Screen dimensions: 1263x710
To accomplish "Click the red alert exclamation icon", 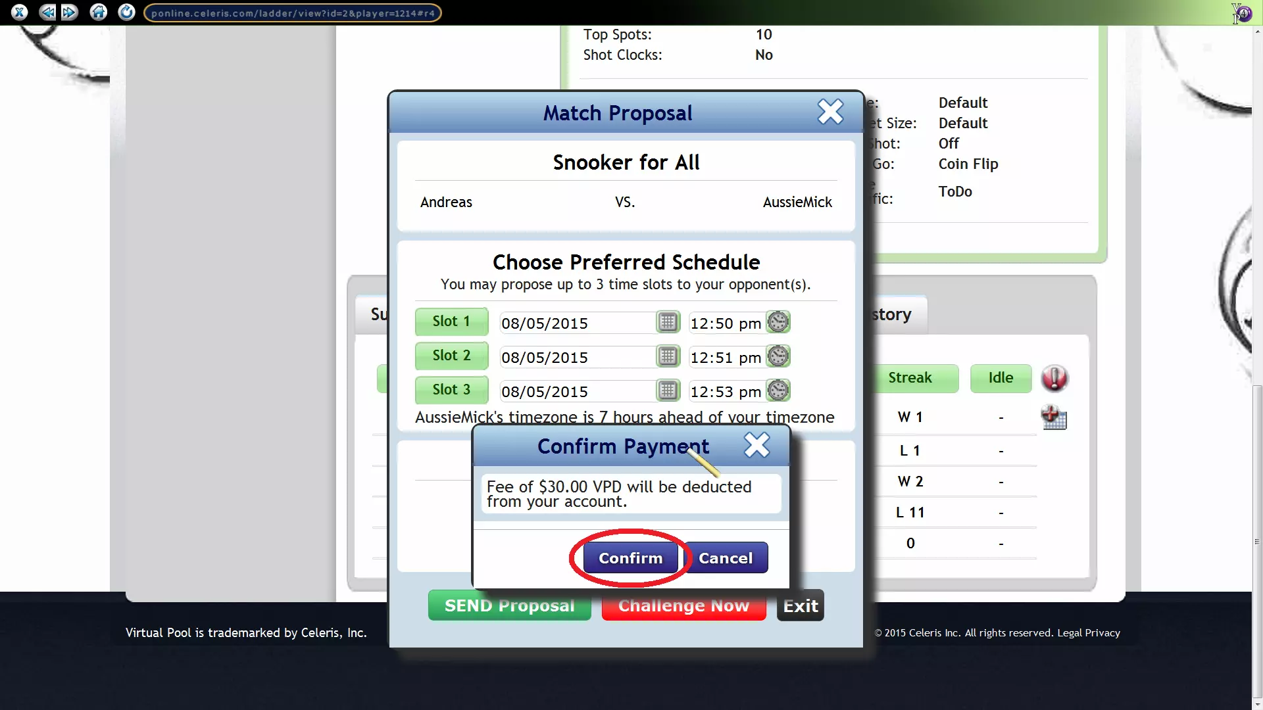I will (1054, 378).
